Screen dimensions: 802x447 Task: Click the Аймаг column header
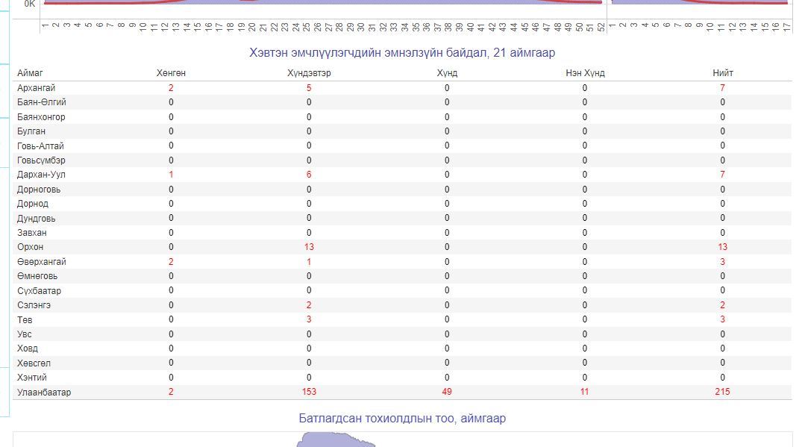pyautogui.click(x=30, y=73)
